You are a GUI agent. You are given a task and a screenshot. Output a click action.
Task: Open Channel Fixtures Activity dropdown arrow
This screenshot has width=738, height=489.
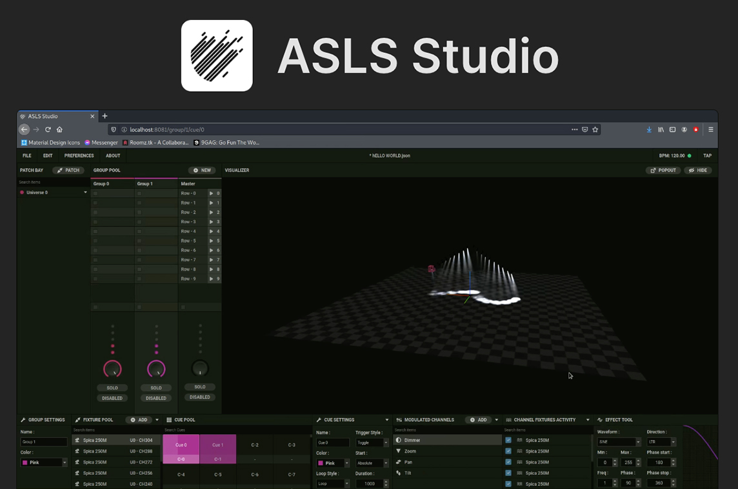point(588,420)
